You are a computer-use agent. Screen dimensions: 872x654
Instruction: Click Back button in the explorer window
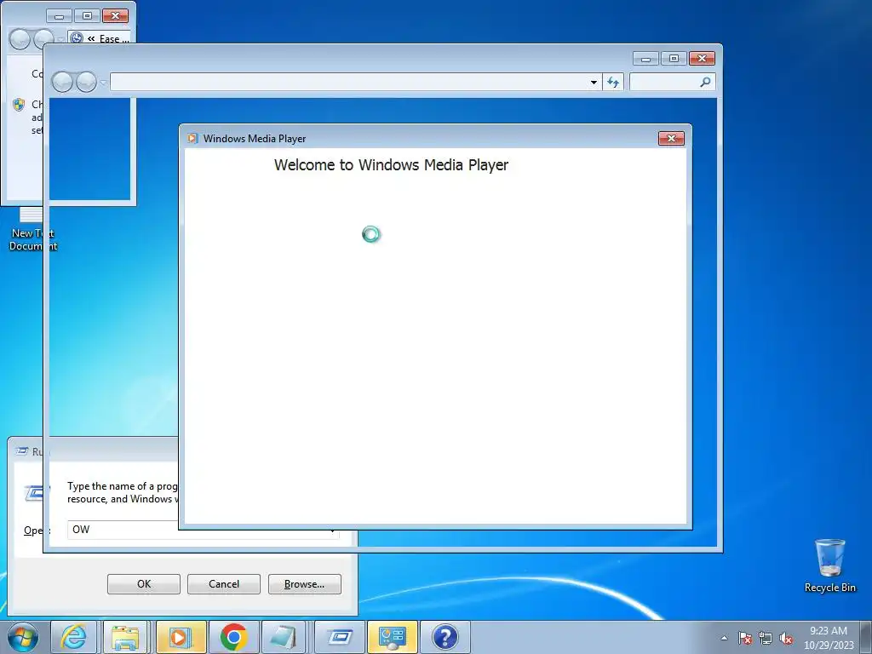62,83
